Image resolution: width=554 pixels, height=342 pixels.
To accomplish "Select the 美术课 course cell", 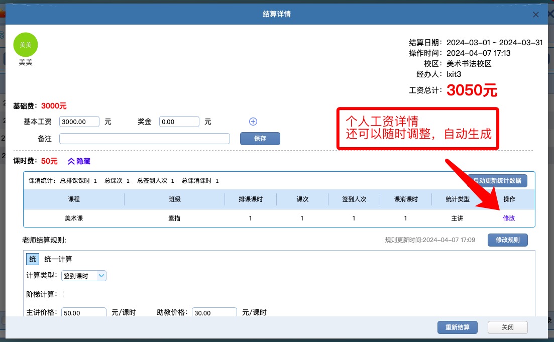I will (x=74, y=218).
